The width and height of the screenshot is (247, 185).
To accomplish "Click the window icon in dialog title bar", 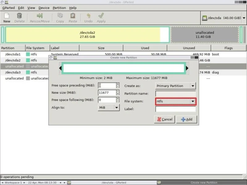I will click(55, 58).
